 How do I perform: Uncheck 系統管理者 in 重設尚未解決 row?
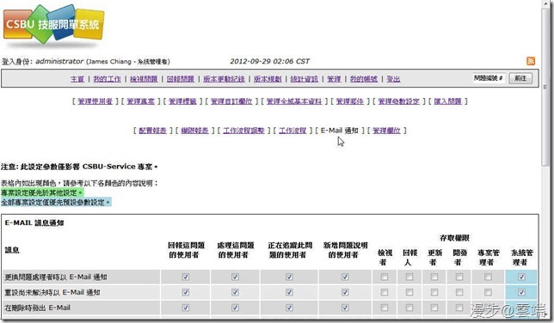[x=521, y=292]
